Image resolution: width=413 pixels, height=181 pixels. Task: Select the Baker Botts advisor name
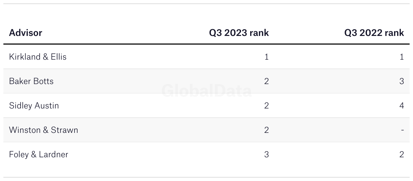31,81
